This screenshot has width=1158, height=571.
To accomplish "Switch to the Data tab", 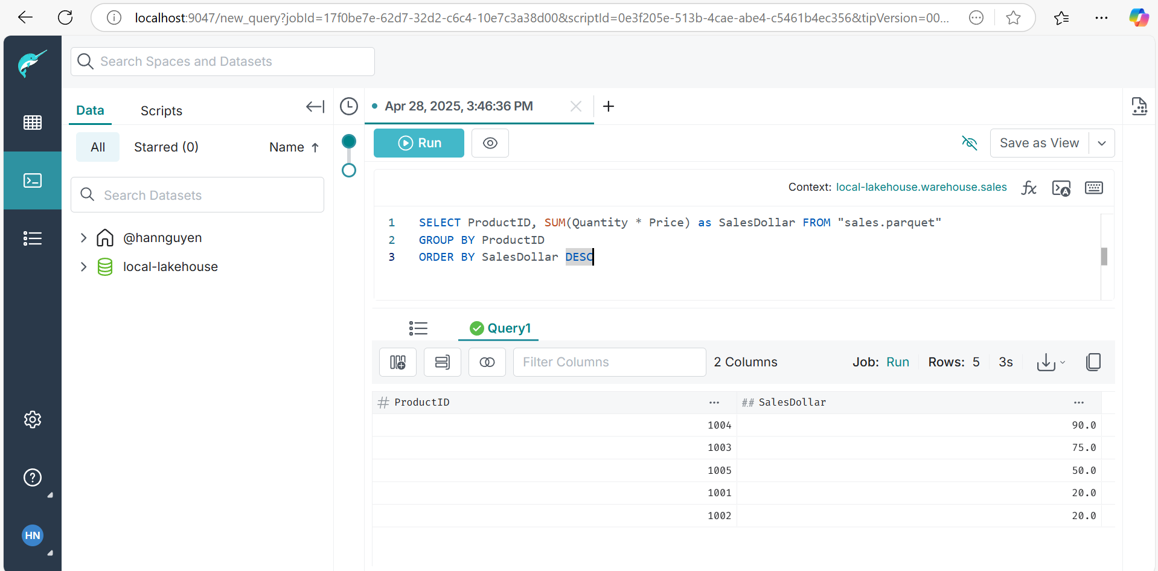I will [x=90, y=110].
